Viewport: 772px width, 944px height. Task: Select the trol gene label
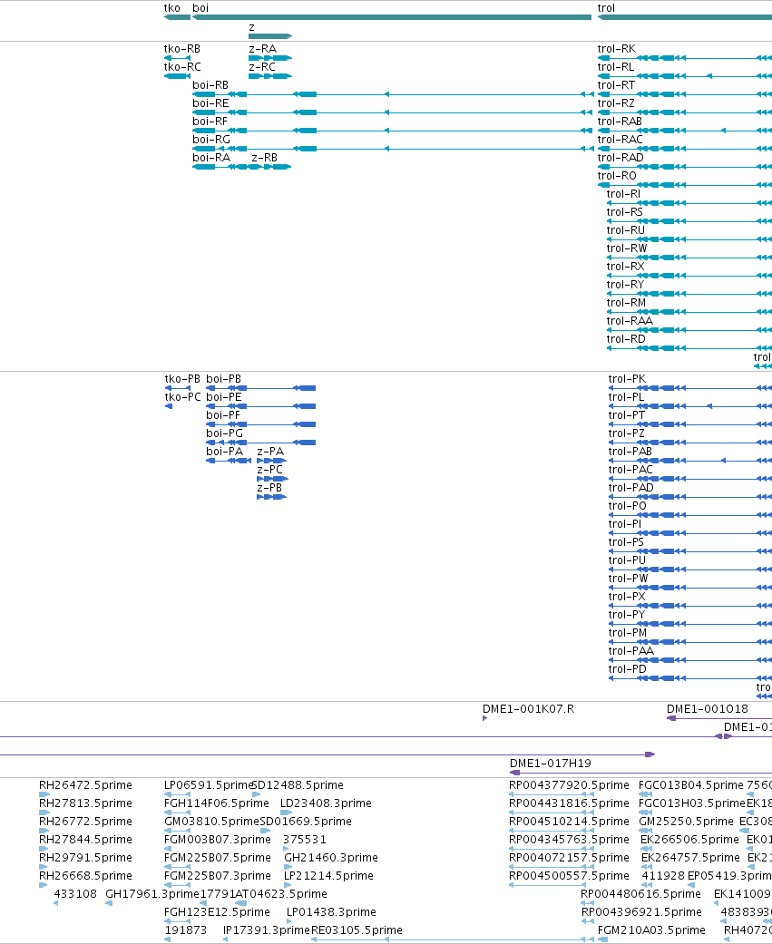point(606,8)
